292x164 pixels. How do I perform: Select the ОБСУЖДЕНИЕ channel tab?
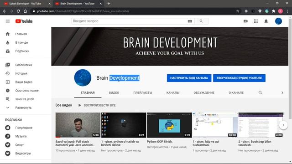(204, 92)
